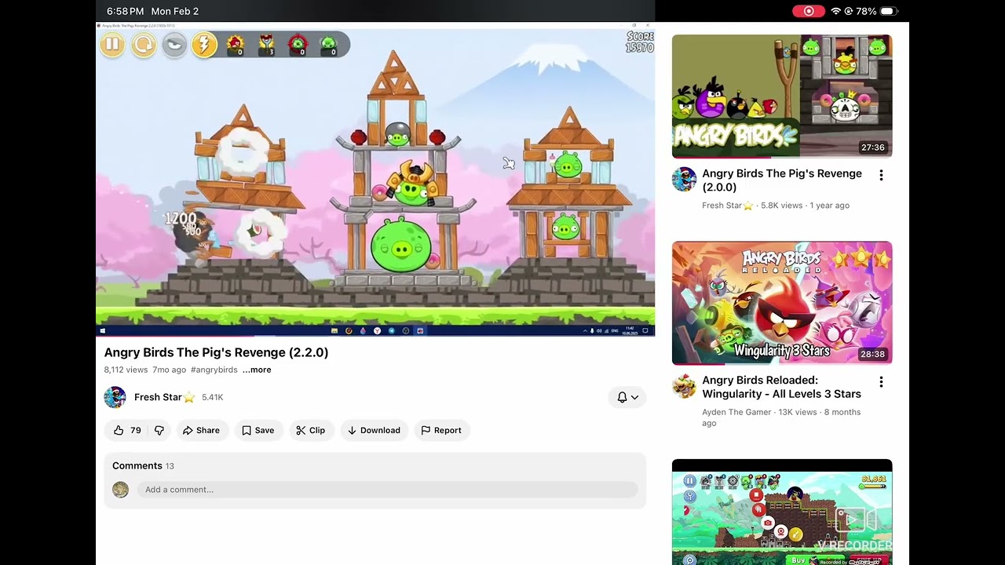Screen dimensions: 1005x565
Task: Click the screen recording indicator in status bar
Action: pyautogui.click(x=809, y=11)
